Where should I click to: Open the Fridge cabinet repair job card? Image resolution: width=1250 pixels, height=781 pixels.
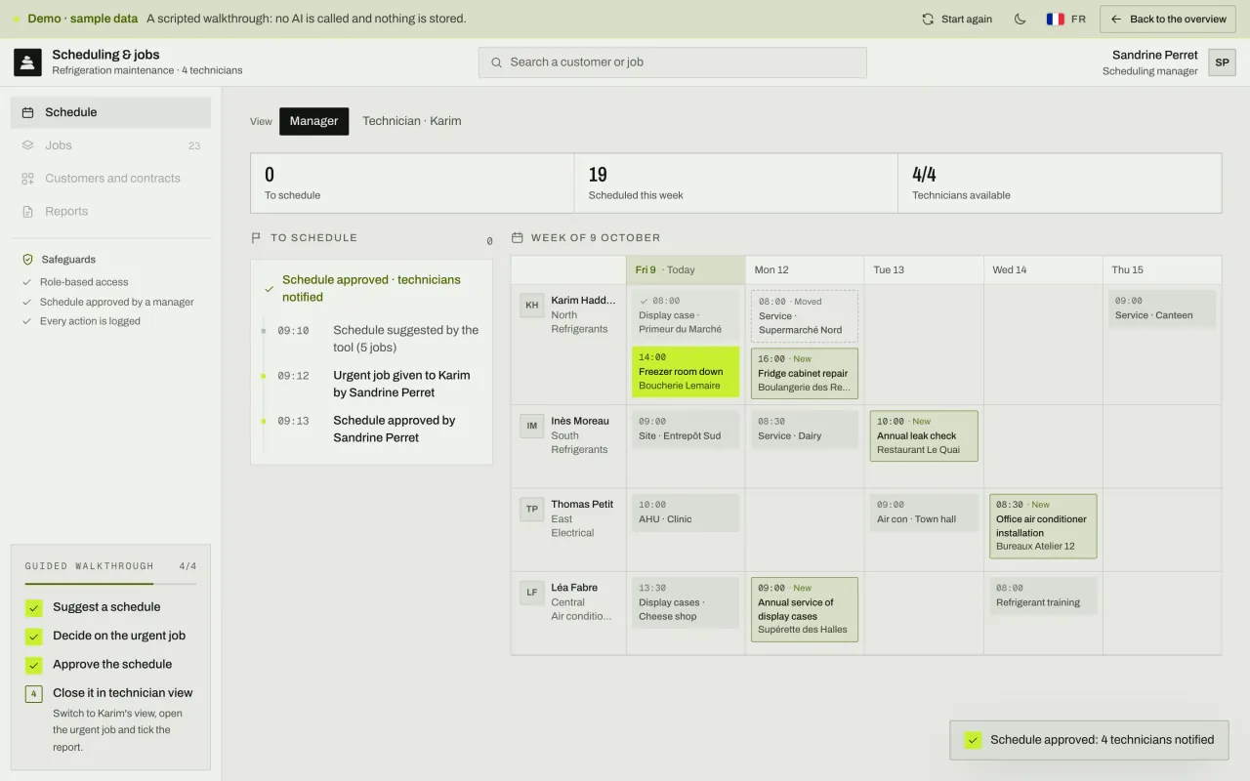click(x=805, y=373)
